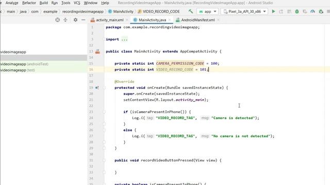Click "No camera is not detected" string
The width and height of the screenshot is (330, 185).
coord(241,136)
